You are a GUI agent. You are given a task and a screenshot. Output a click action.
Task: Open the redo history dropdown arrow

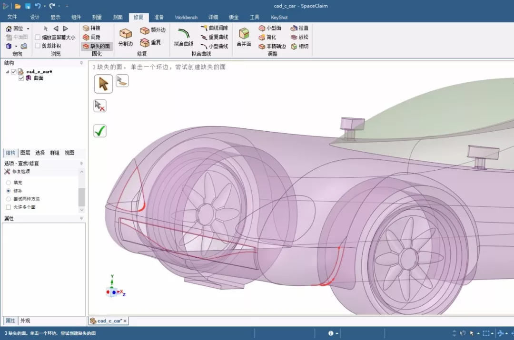pyautogui.click(x=59, y=6)
